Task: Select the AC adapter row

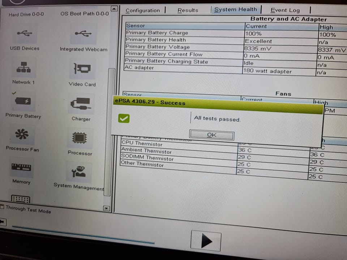Action: [236, 70]
